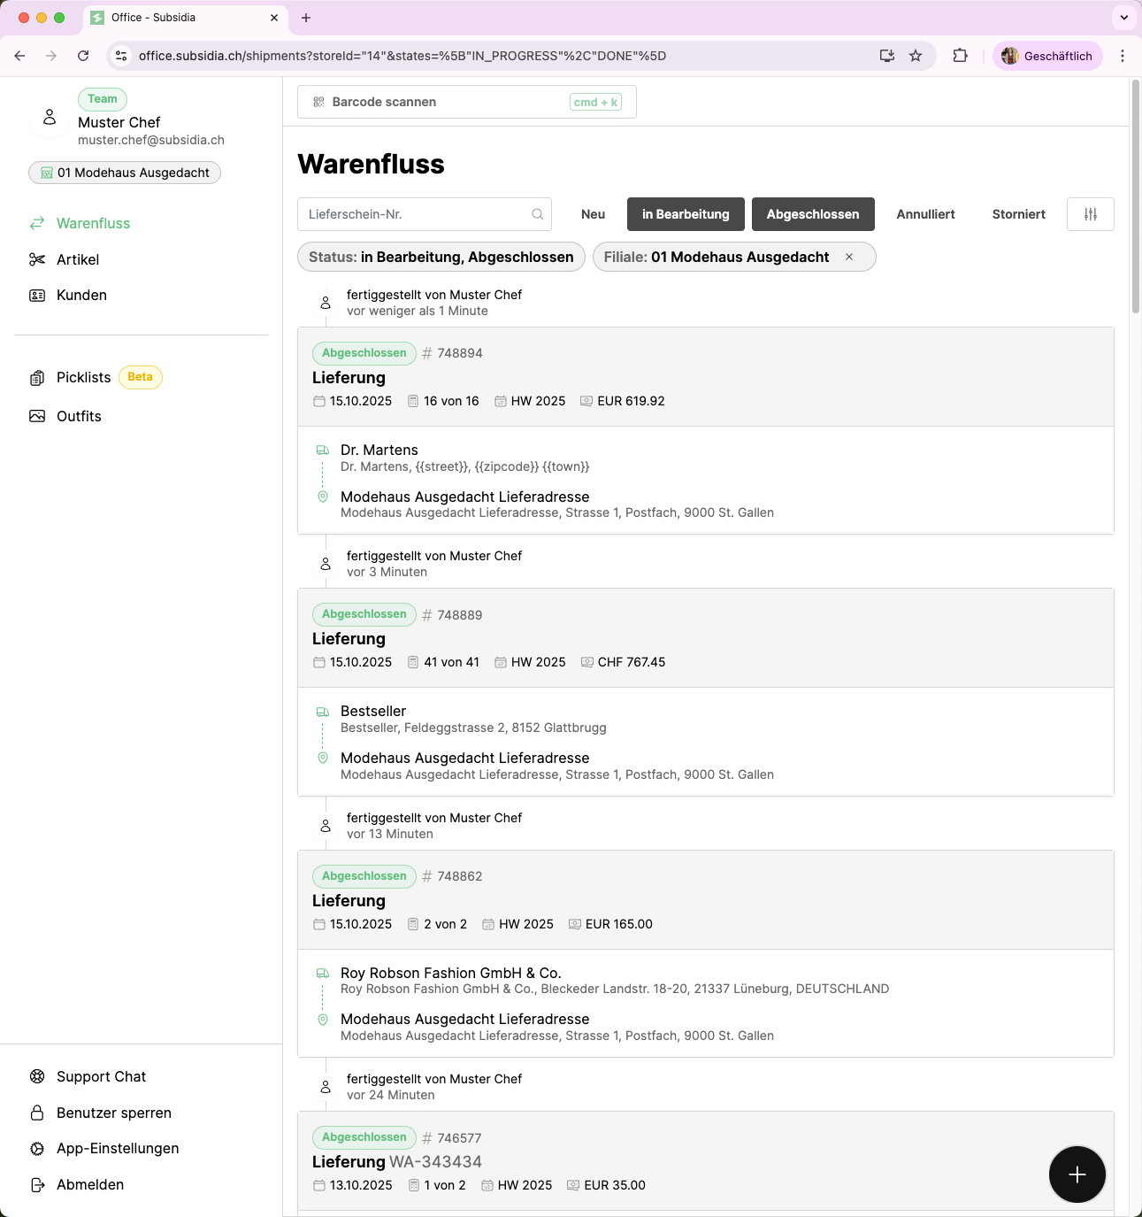1142x1217 pixels.
Task: Click the user avatar icon in sidebar
Action: click(50, 118)
